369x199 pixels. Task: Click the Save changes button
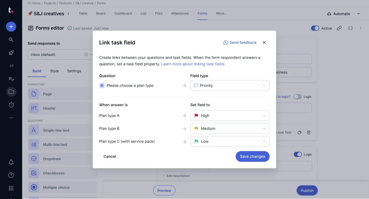pyautogui.click(x=253, y=156)
